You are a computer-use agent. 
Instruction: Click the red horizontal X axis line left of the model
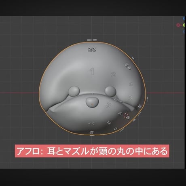19,93
